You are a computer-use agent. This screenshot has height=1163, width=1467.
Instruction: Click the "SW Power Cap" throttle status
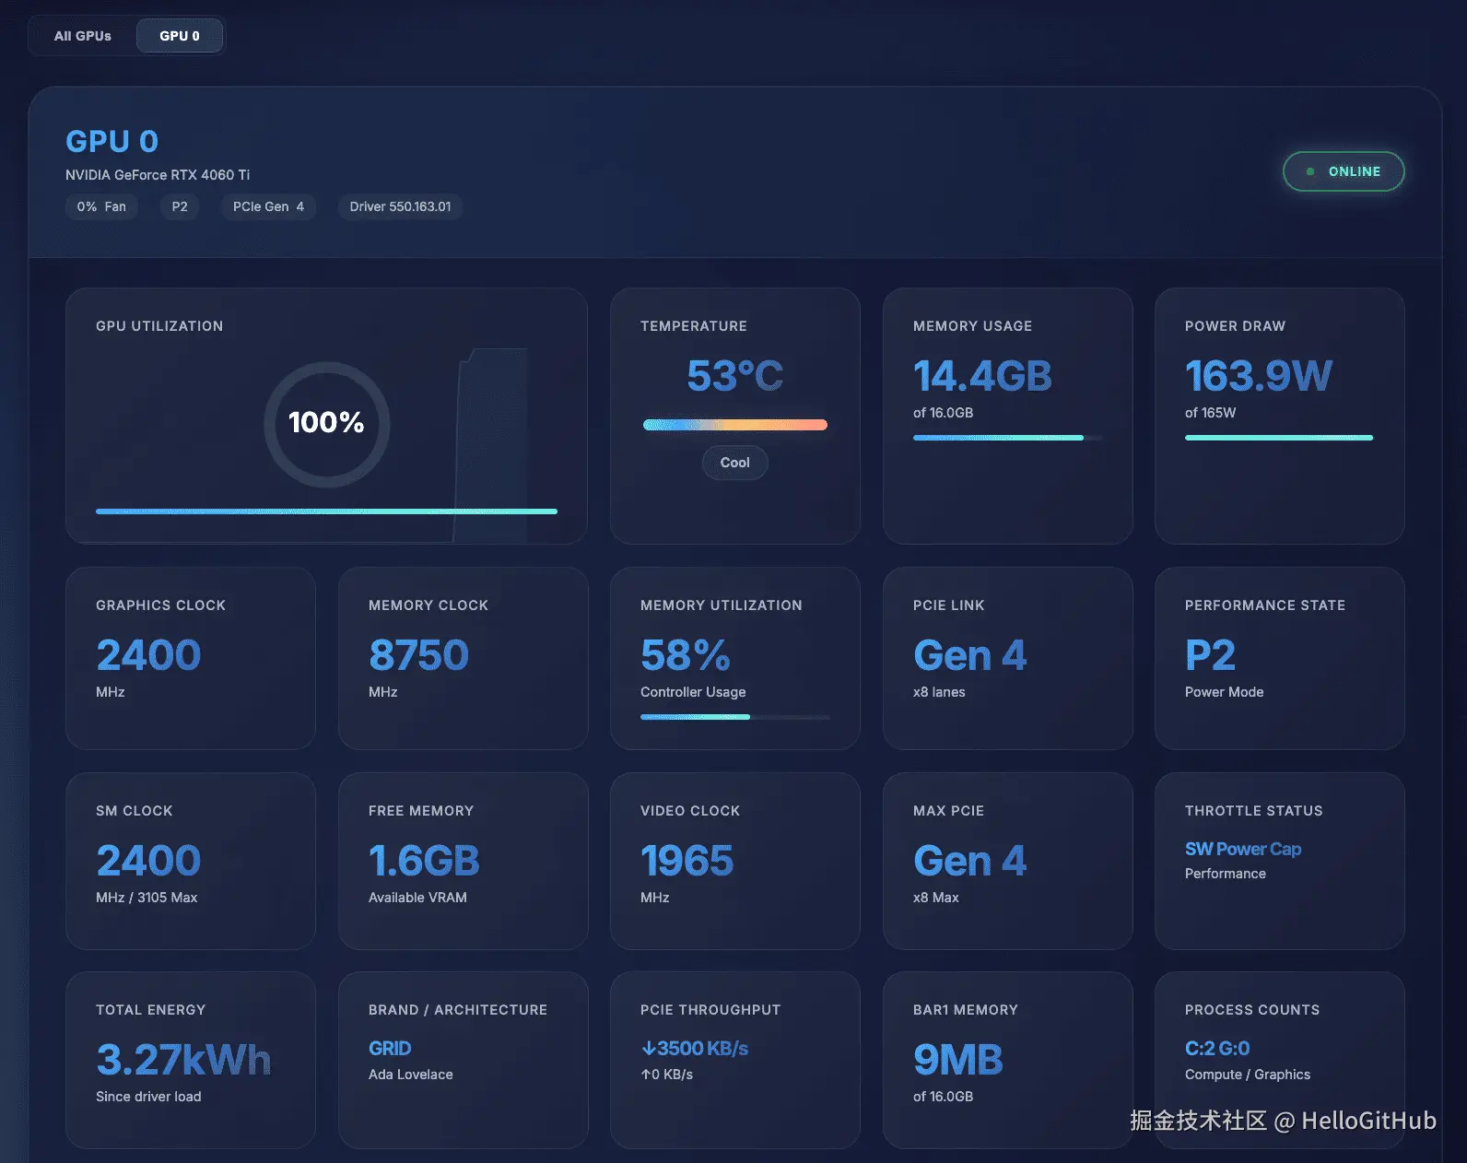[x=1243, y=849]
